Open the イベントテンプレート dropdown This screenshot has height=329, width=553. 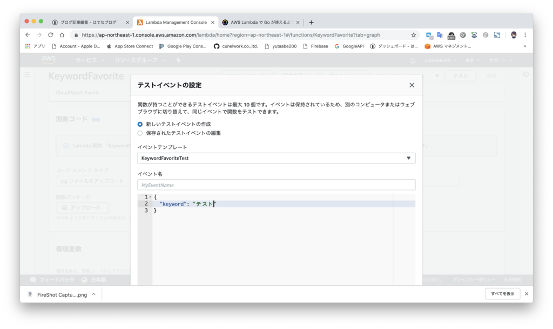pyautogui.click(x=276, y=158)
